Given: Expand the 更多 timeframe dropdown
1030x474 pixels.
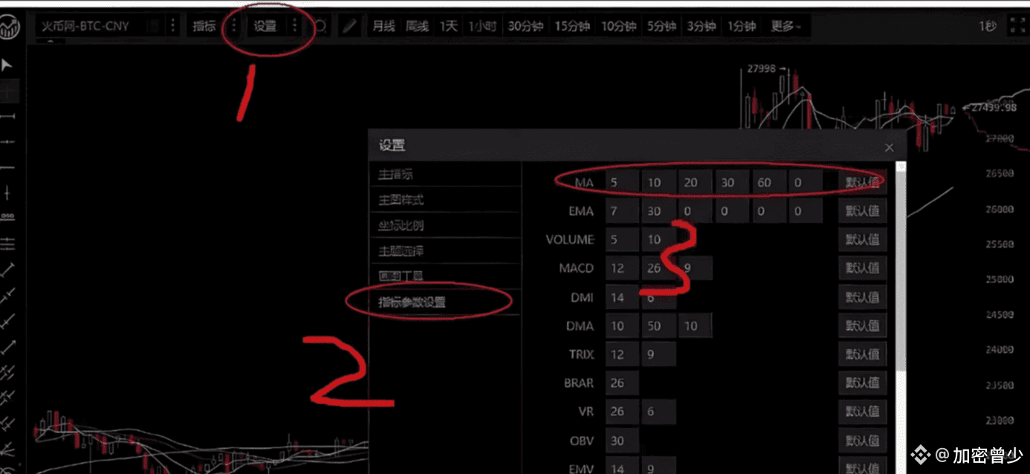Looking at the screenshot, I should [786, 27].
